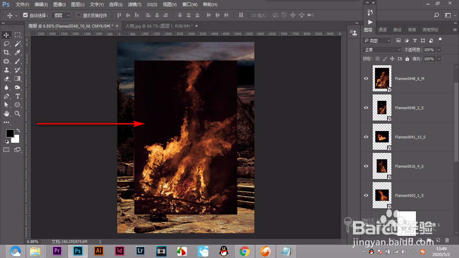Viewport: 459px width, 258px height.
Task: Select the Horizontal Type tool
Action: tap(17, 96)
